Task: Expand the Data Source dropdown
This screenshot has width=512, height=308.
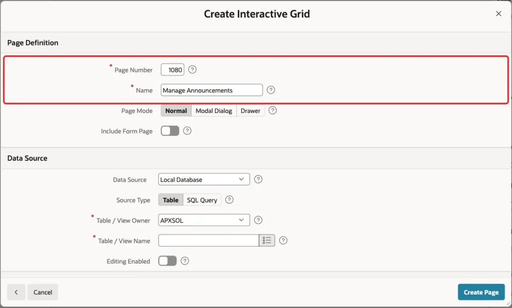Action: (x=204, y=179)
